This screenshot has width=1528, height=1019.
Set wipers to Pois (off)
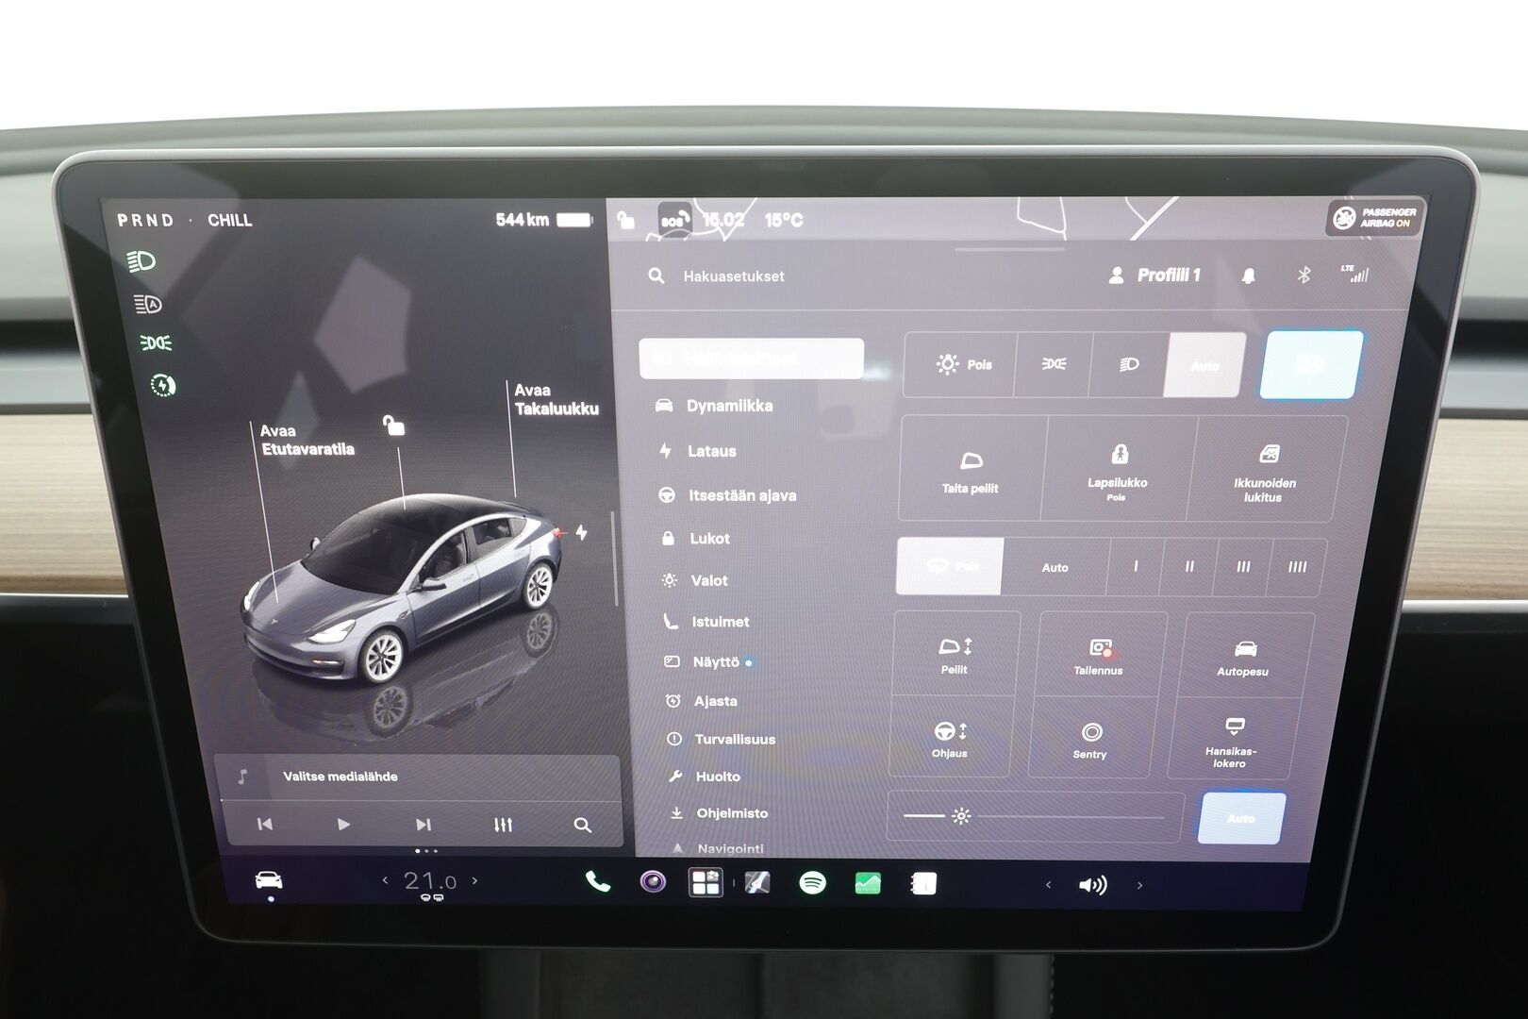[x=950, y=566]
